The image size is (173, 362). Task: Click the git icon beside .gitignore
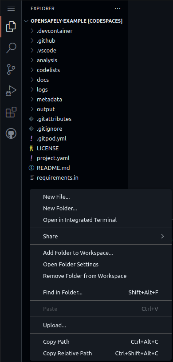(31, 129)
